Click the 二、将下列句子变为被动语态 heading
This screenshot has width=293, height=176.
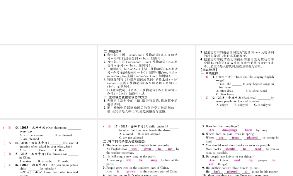coord(125,141)
